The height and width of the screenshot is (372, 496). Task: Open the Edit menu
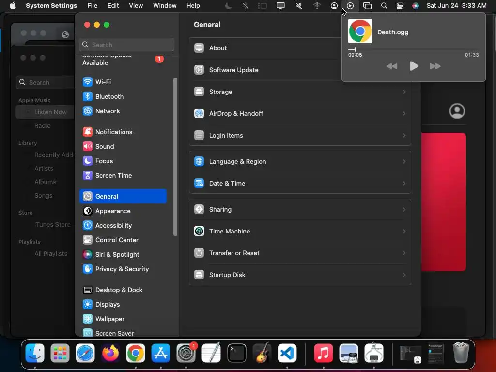point(113,6)
